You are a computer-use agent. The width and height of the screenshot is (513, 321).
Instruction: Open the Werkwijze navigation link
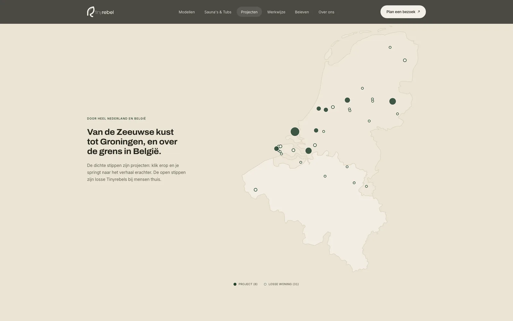(x=276, y=12)
